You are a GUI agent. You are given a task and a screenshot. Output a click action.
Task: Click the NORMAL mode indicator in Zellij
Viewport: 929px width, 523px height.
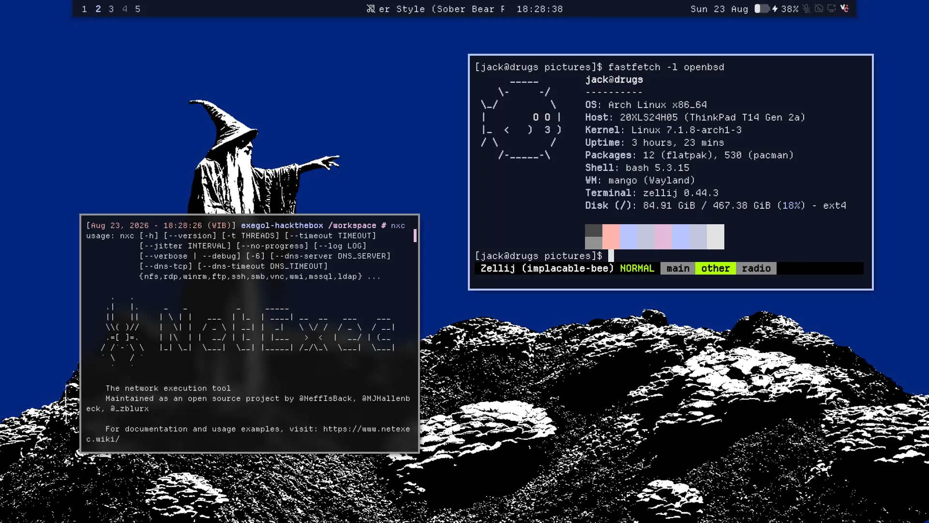click(x=637, y=268)
